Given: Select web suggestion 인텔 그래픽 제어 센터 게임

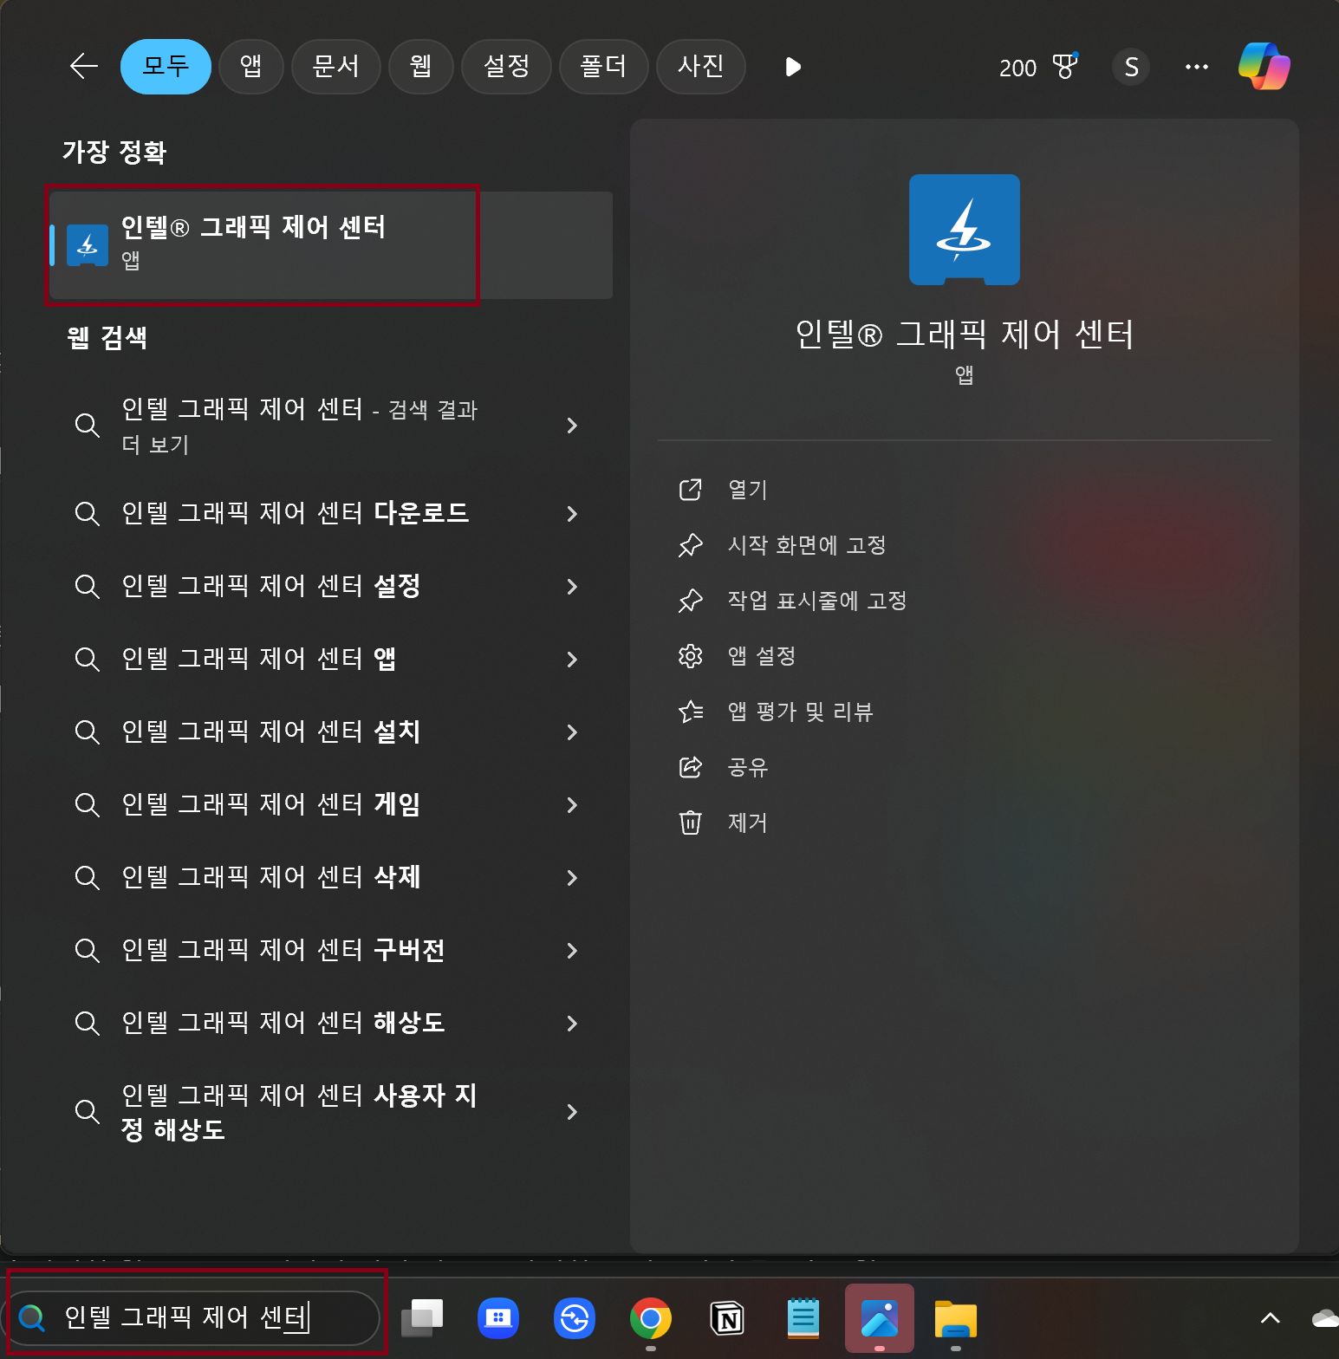Looking at the screenshot, I should (271, 804).
